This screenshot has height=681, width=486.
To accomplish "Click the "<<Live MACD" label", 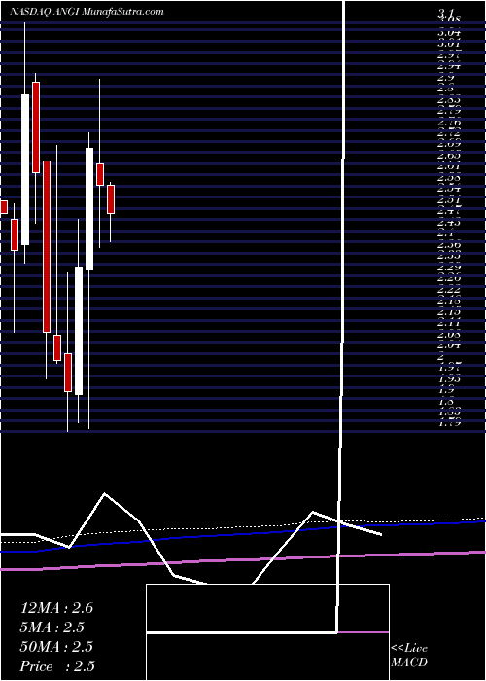I will pyautogui.click(x=409, y=656).
